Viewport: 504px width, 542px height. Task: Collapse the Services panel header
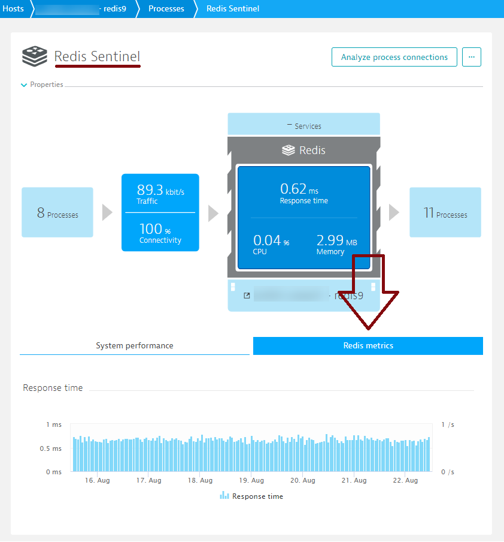304,124
